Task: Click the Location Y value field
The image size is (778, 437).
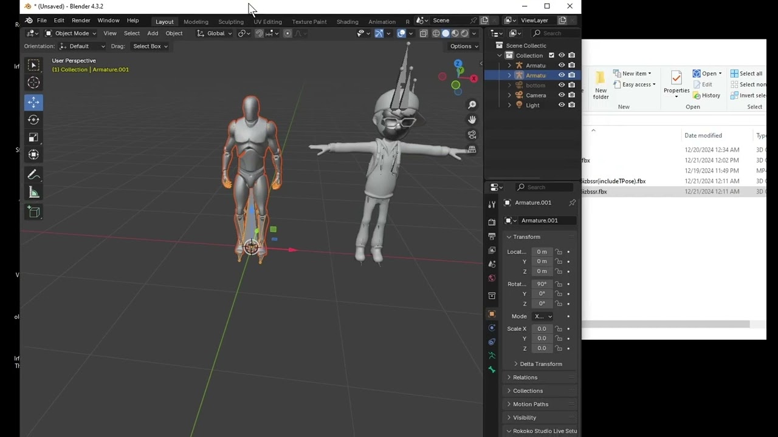Action: click(x=542, y=262)
